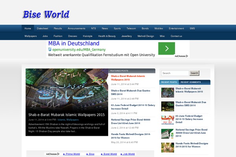Select the NTS menu item

(x=94, y=28)
